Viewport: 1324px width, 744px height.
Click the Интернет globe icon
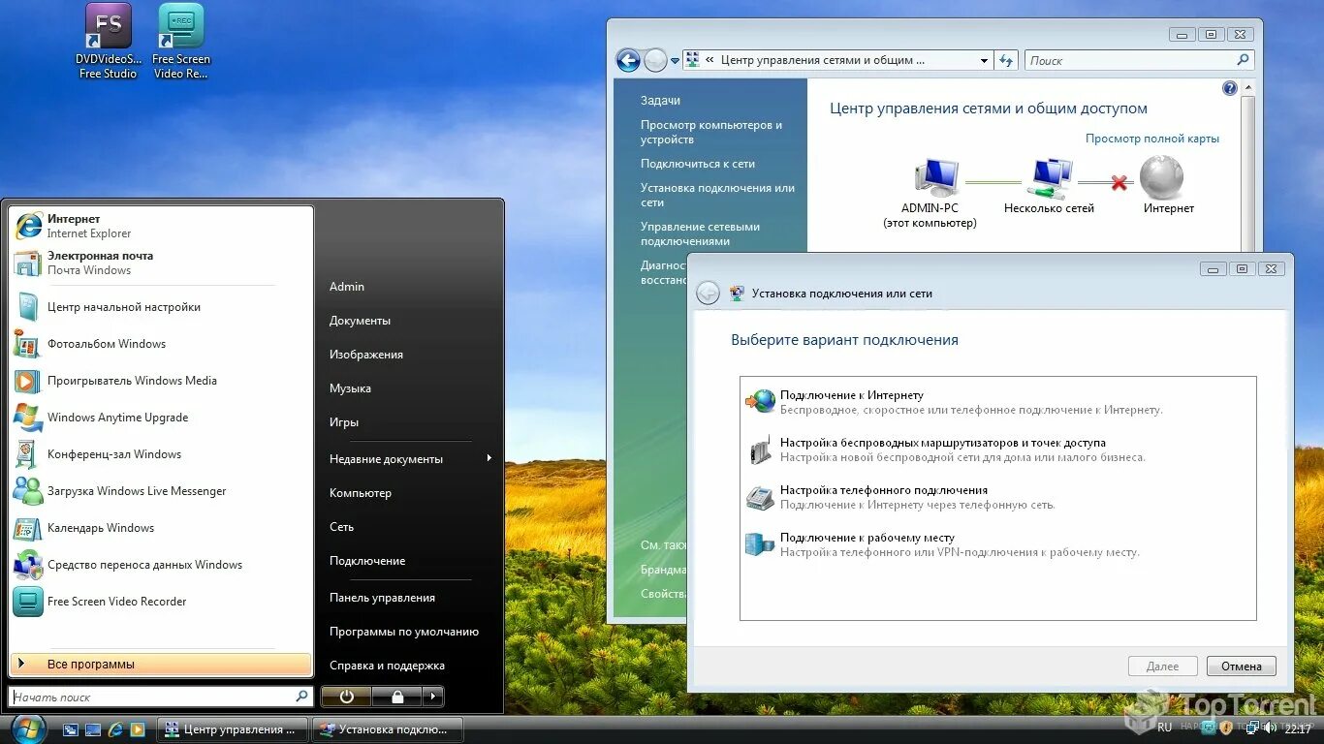pyautogui.click(x=1161, y=177)
